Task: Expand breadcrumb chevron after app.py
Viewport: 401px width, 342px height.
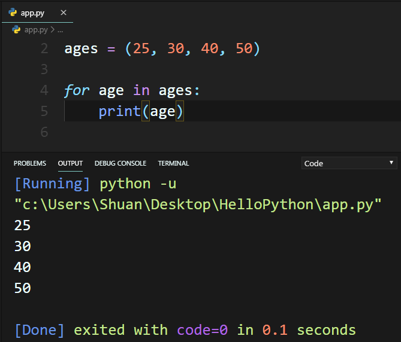Action: coord(52,29)
